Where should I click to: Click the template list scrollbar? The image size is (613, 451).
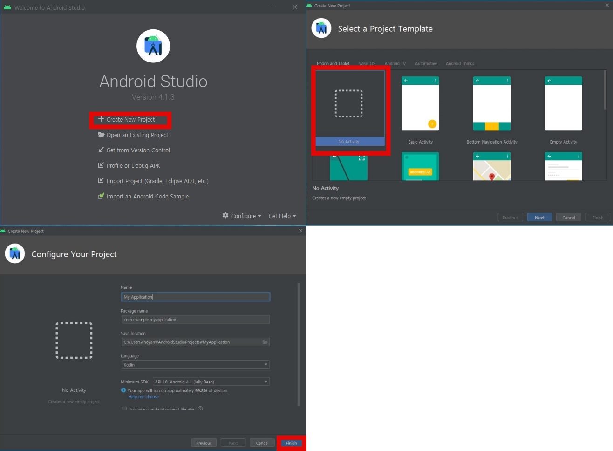click(x=605, y=90)
